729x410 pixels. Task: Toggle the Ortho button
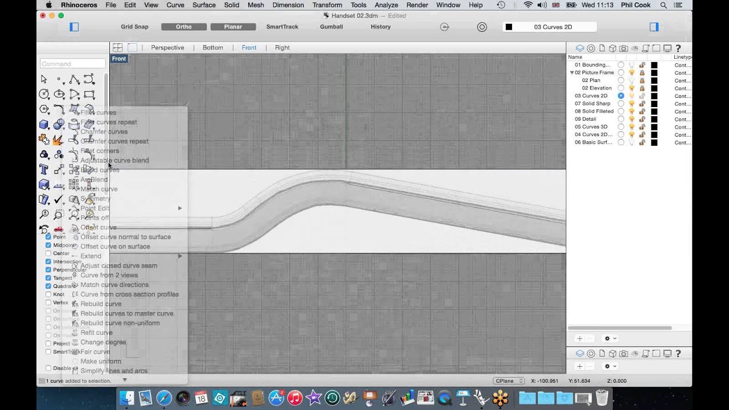tap(184, 27)
